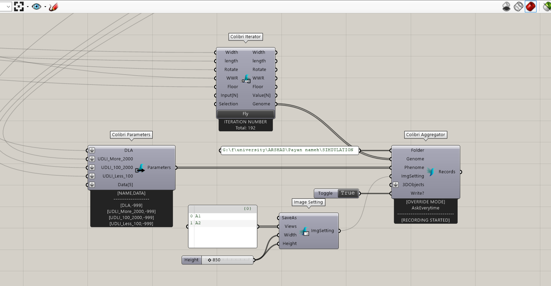Click the Image Setting group label
This screenshot has width=551, height=286.
click(308, 202)
